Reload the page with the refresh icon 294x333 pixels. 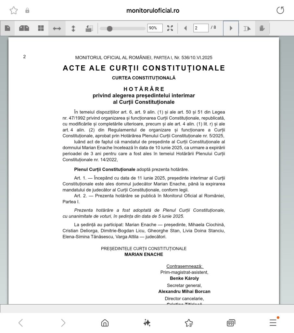tap(280, 10)
